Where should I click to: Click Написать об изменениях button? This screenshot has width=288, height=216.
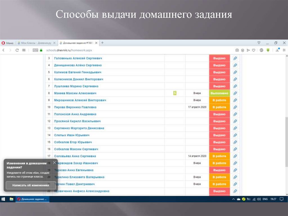coord(31,185)
